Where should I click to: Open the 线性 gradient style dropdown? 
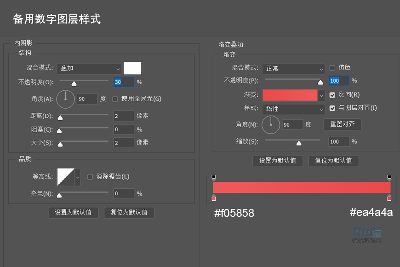293,110
